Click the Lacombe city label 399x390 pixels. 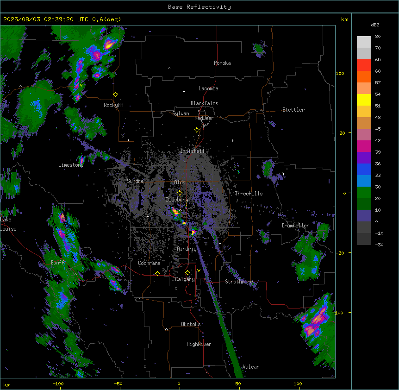click(x=208, y=88)
